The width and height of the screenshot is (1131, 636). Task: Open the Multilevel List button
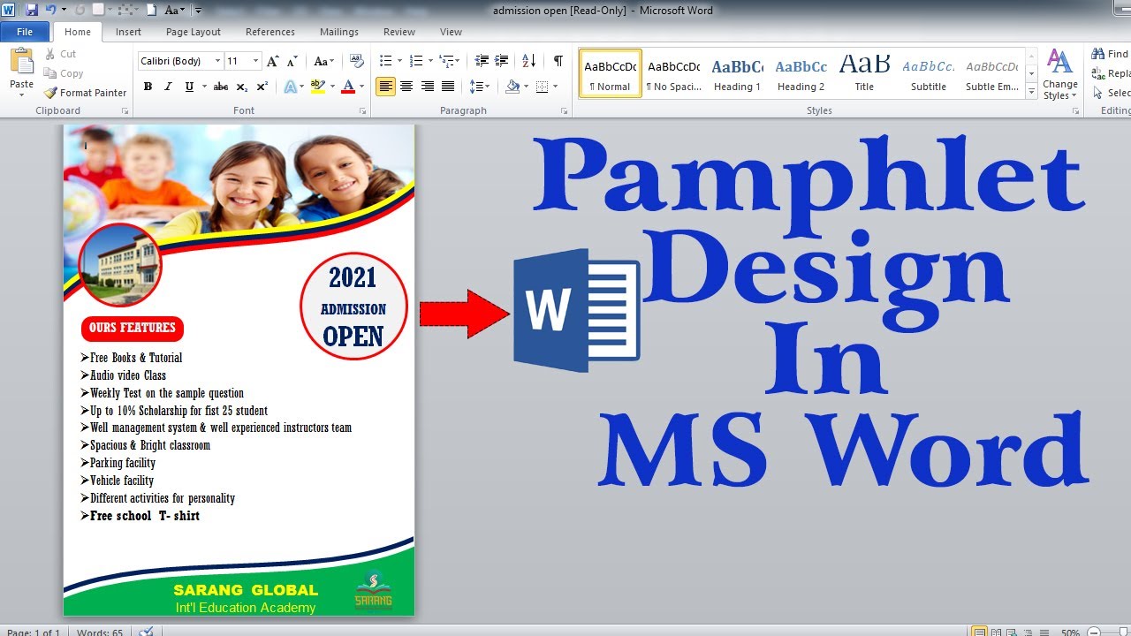(x=448, y=61)
